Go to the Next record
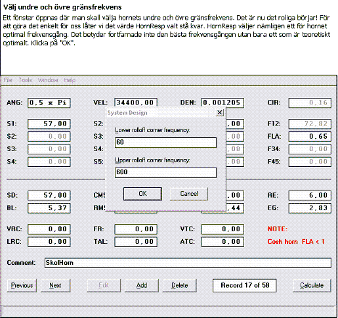This screenshot has width=338, height=318. tap(55, 285)
